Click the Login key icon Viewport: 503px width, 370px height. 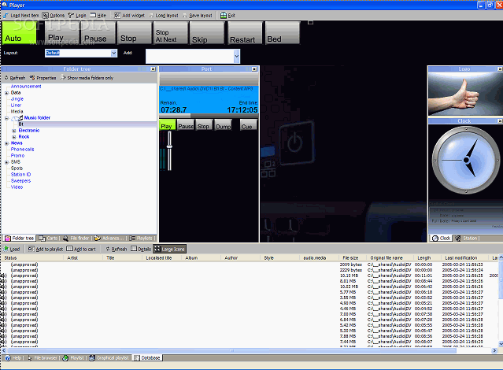pos(71,16)
